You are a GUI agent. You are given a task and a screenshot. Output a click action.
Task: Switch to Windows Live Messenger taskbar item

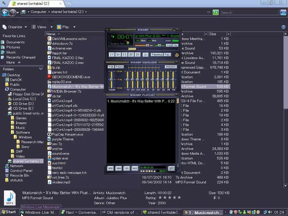point(39,212)
